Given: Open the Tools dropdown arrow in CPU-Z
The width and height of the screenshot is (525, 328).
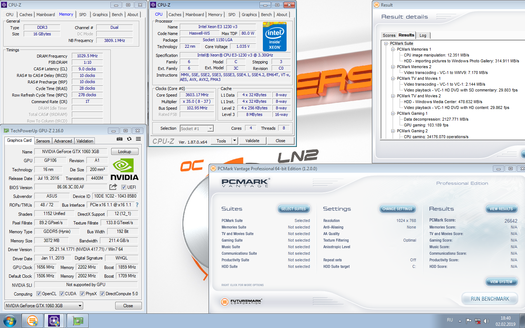Looking at the screenshot, I should point(235,141).
